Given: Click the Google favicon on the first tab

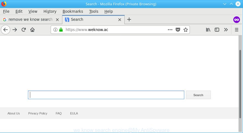Looking at the screenshot, I should (x=5, y=19).
